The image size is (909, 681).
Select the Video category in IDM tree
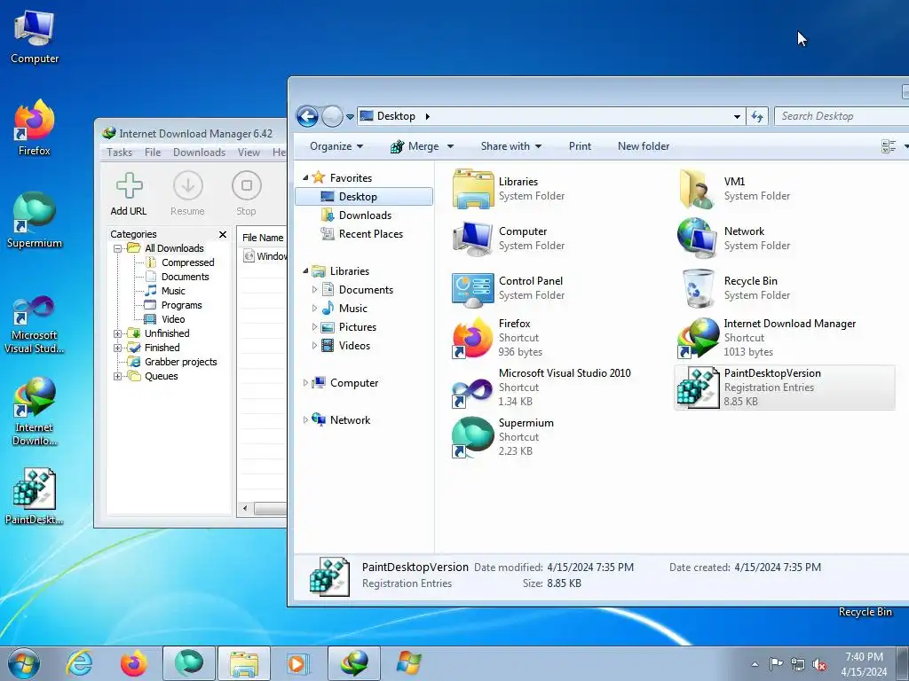tap(173, 319)
